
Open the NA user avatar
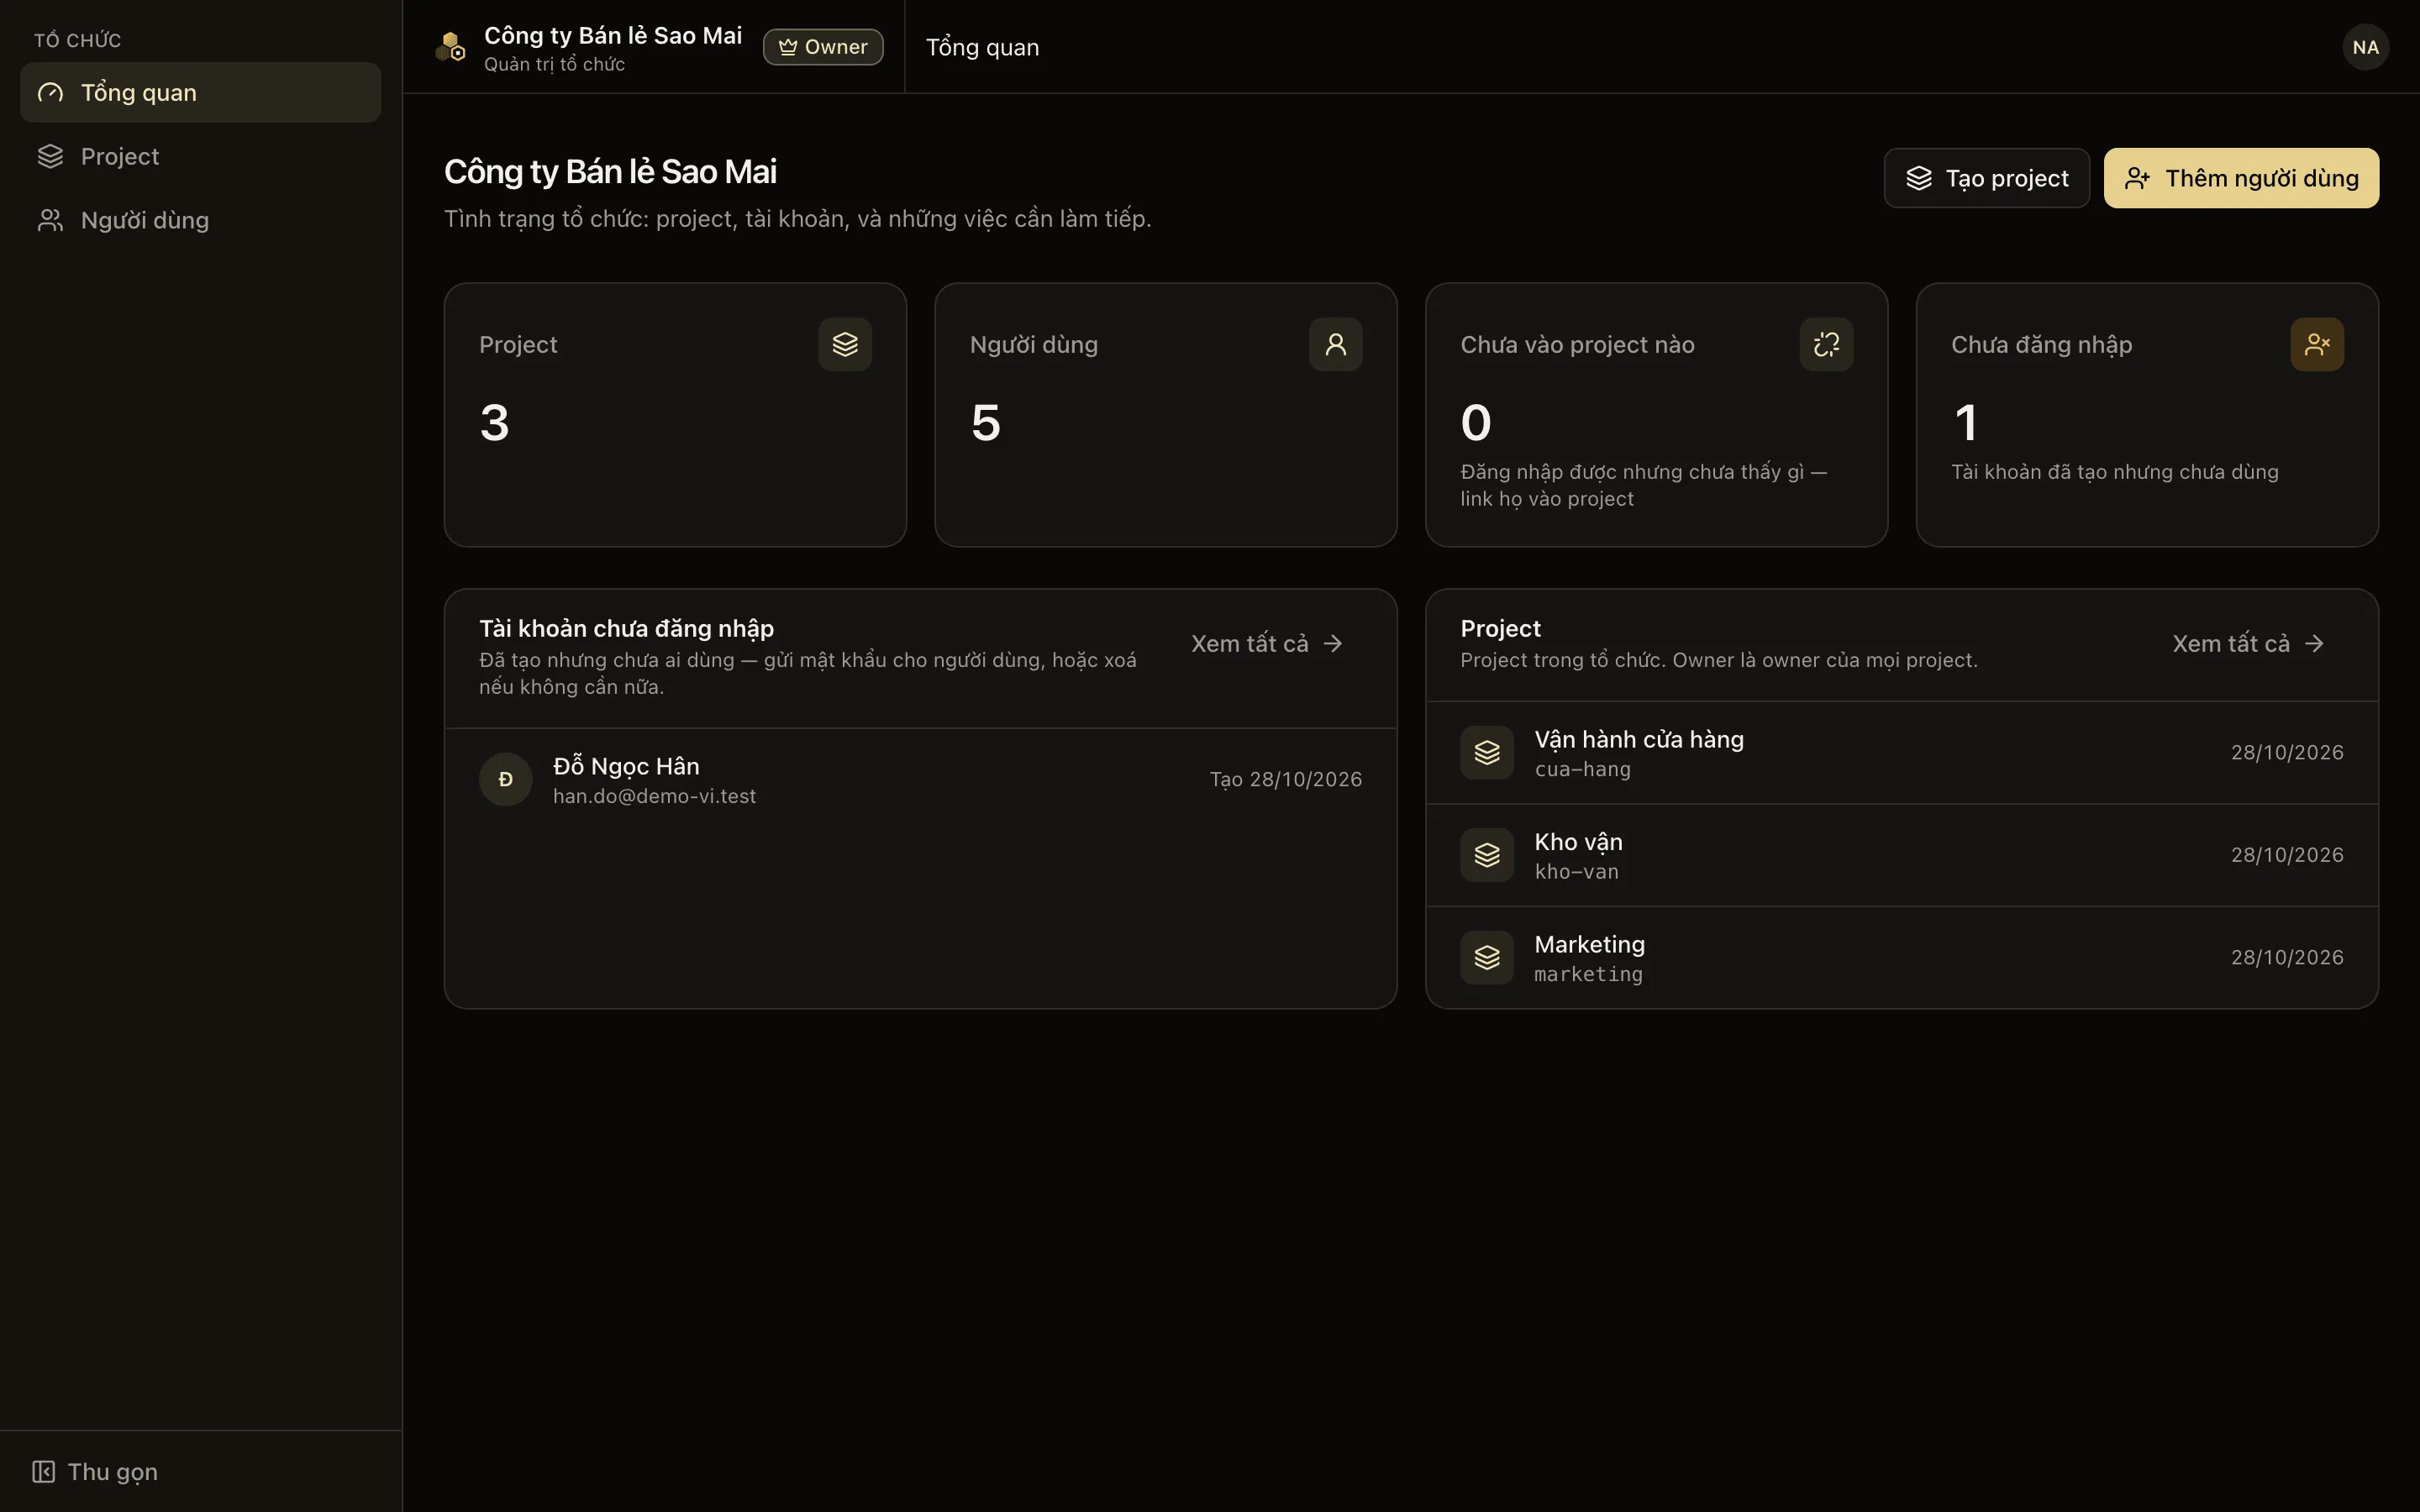tap(2365, 47)
